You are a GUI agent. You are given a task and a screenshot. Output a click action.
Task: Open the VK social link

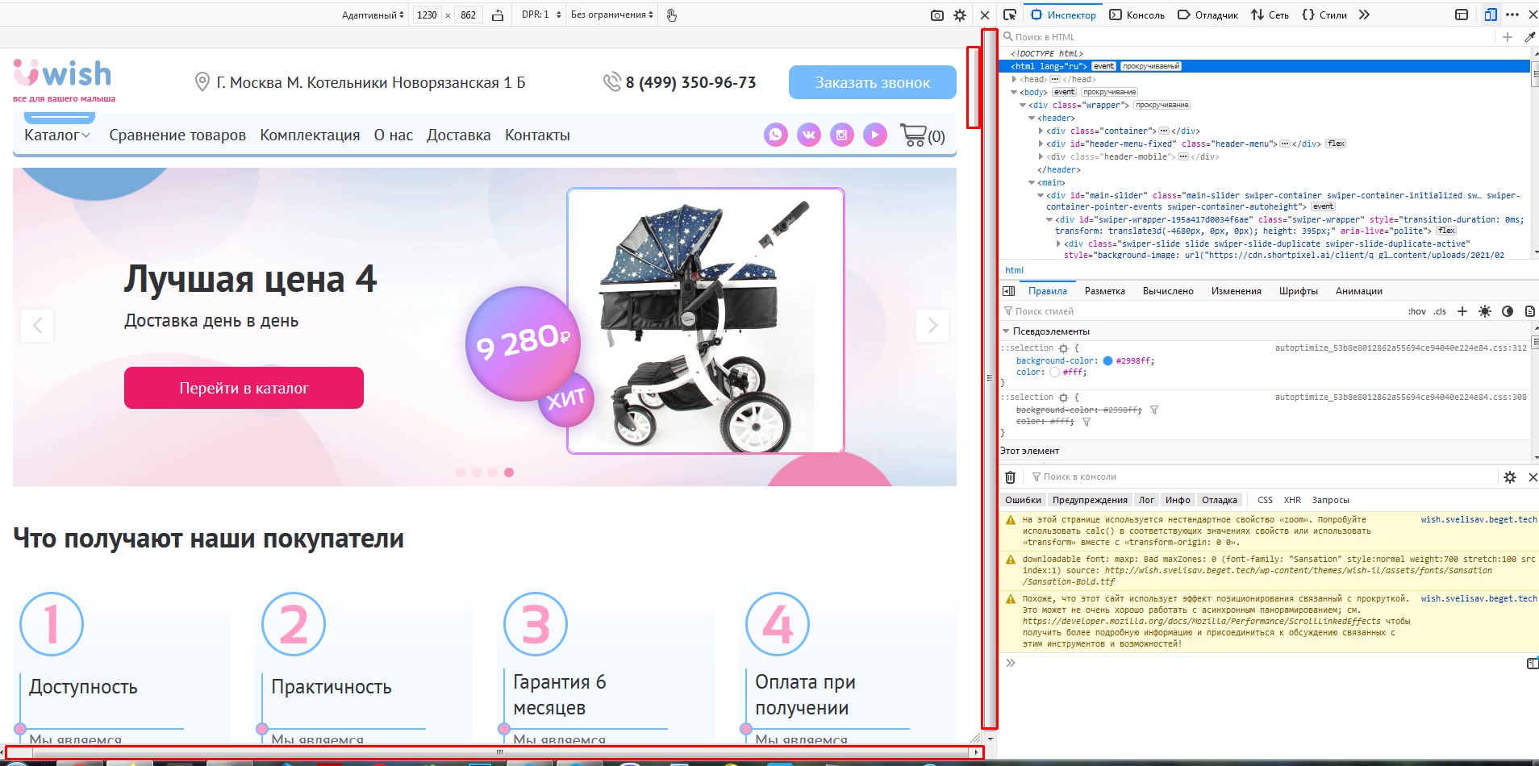[x=809, y=135]
